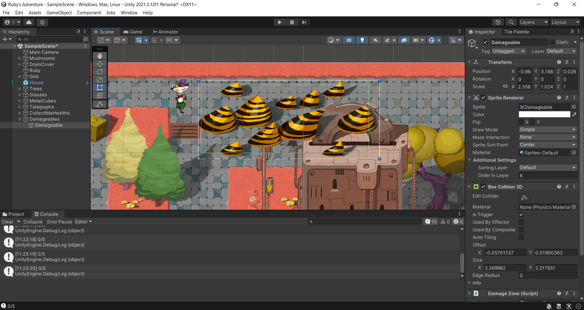
Task: Click the color eyedropper
Action: (574, 115)
